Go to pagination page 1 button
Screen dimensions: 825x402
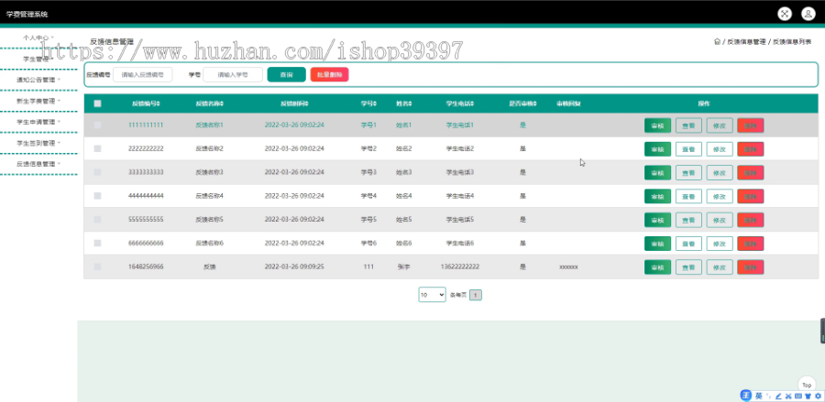tap(475, 296)
